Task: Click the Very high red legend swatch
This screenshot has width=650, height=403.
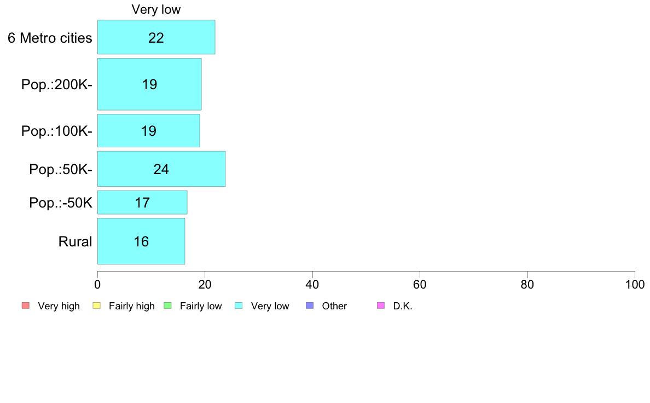Action: click(x=26, y=306)
